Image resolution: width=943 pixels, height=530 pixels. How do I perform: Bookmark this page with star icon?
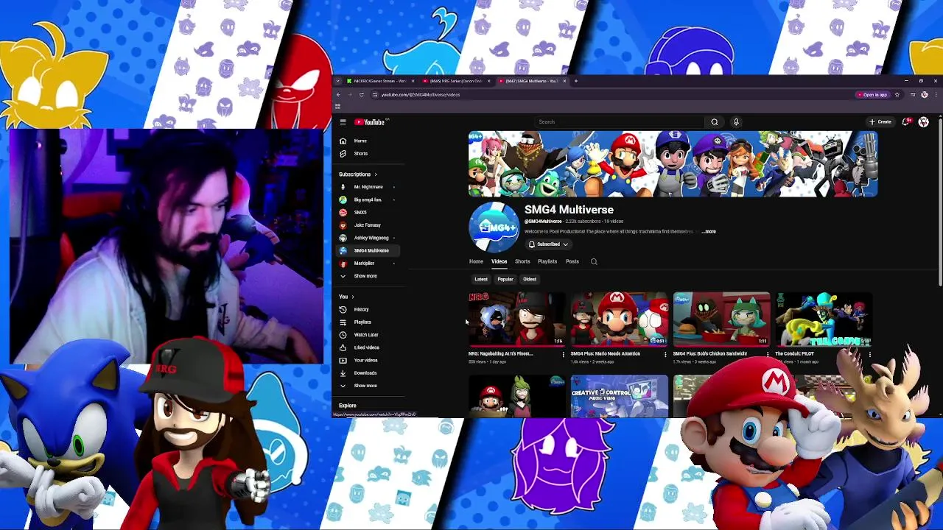click(897, 95)
